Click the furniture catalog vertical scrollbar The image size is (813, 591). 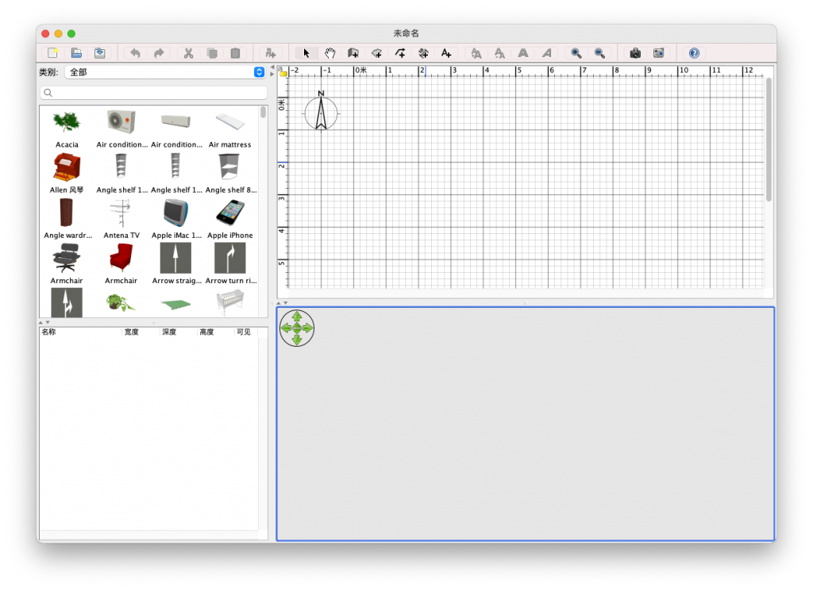coord(264,113)
